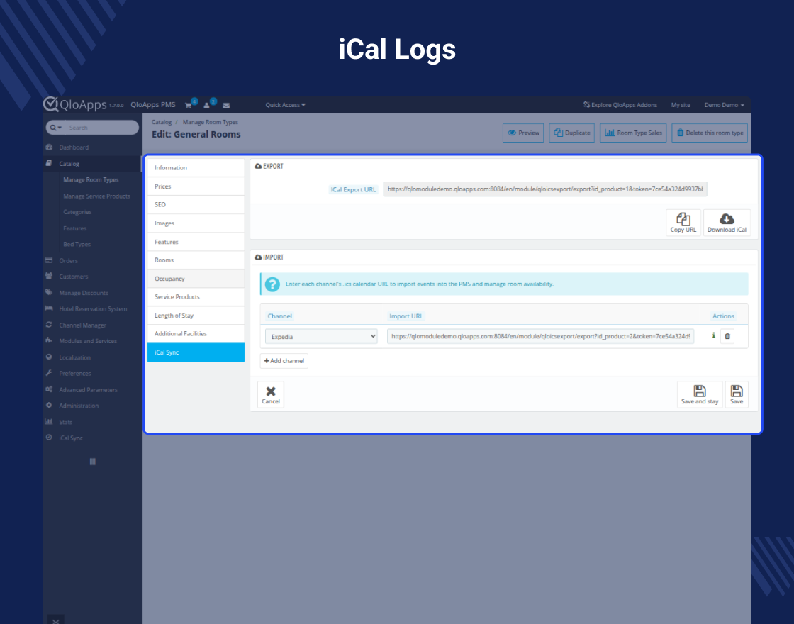Open Explore QloApps Addons link
This screenshot has height=624, width=794.
click(620, 105)
